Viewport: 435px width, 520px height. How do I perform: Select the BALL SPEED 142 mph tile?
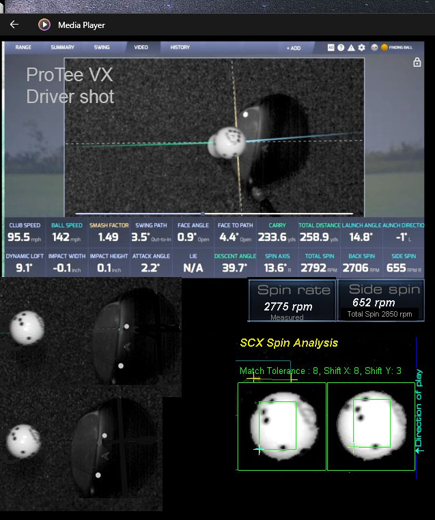coord(67,233)
